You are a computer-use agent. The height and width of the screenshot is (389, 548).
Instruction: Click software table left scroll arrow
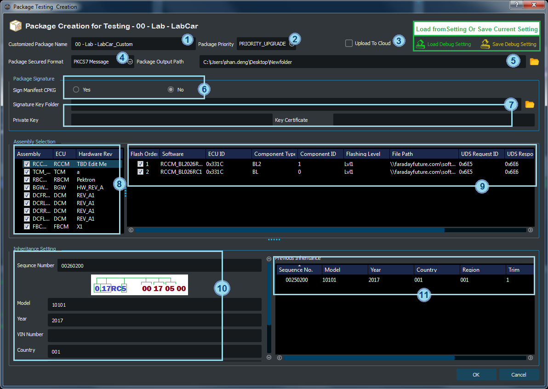(x=131, y=230)
